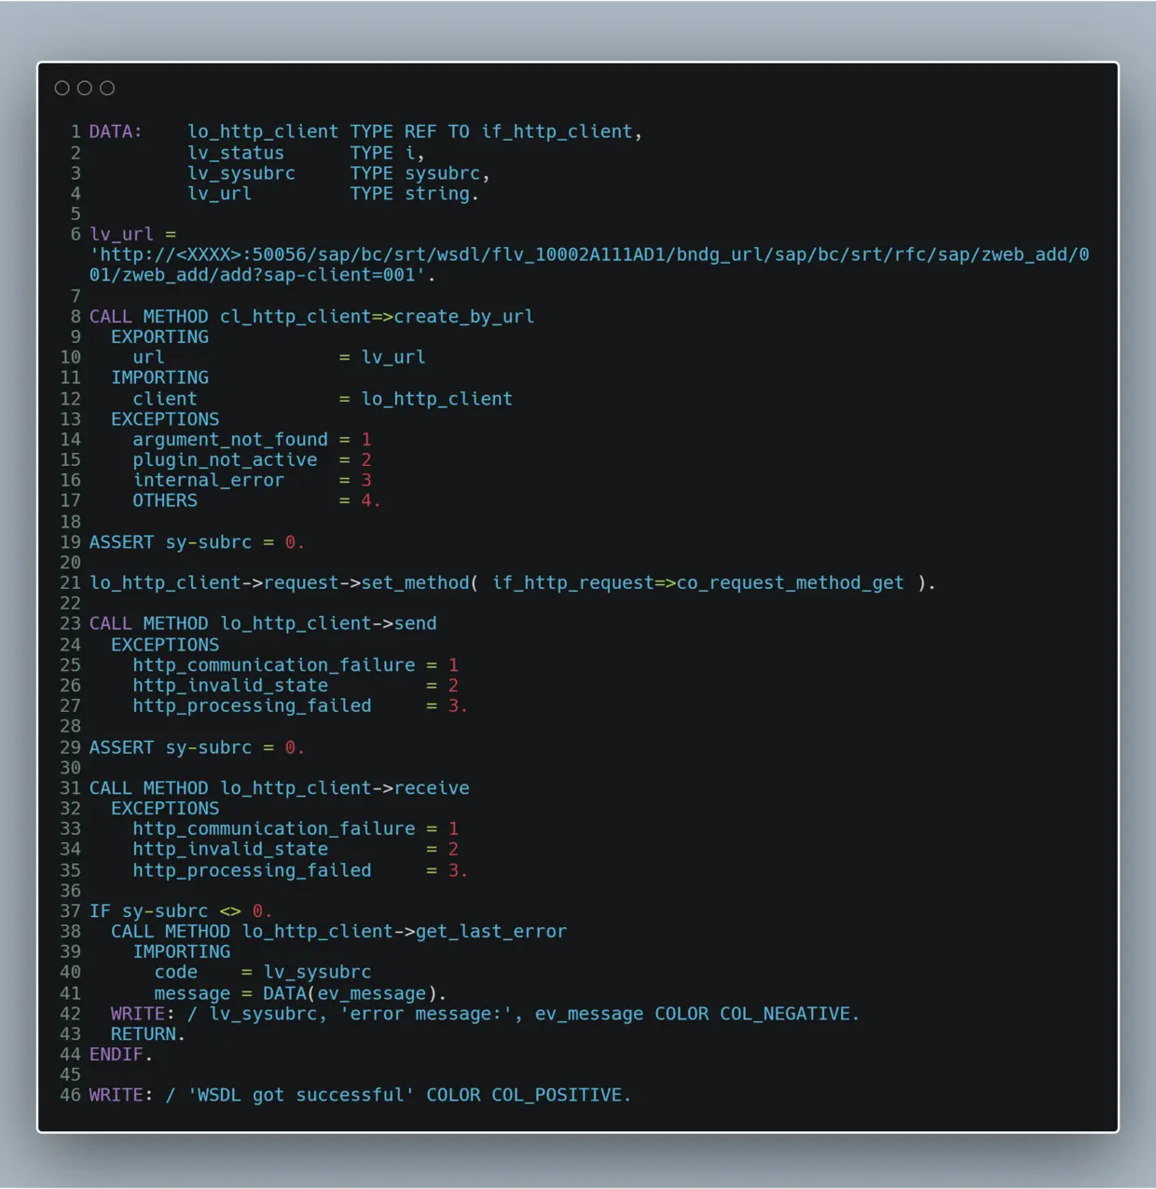This screenshot has height=1189, width=1156.
Task: Click line number 8 in the gutter
Action: pyautogui.click(x=76, y=317)
